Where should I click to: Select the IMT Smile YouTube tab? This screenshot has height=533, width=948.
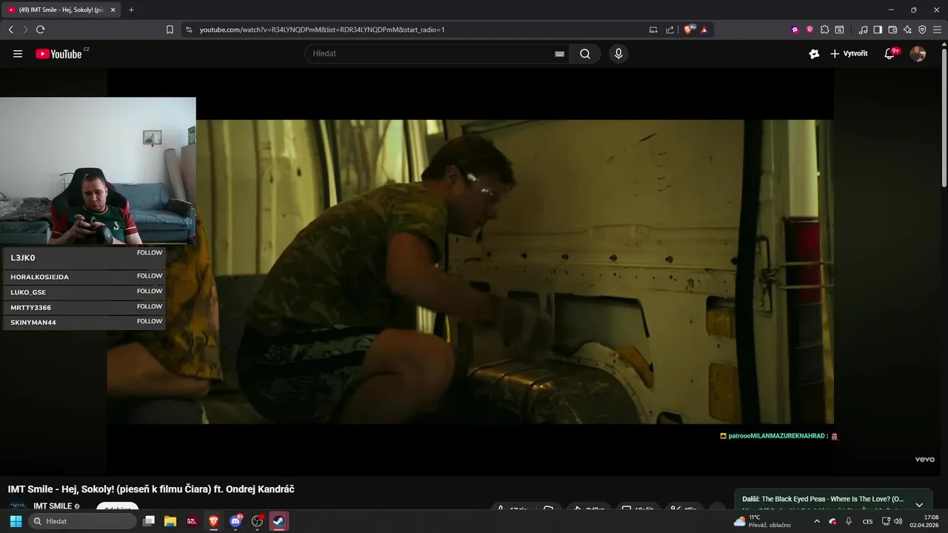click(61, 10)
